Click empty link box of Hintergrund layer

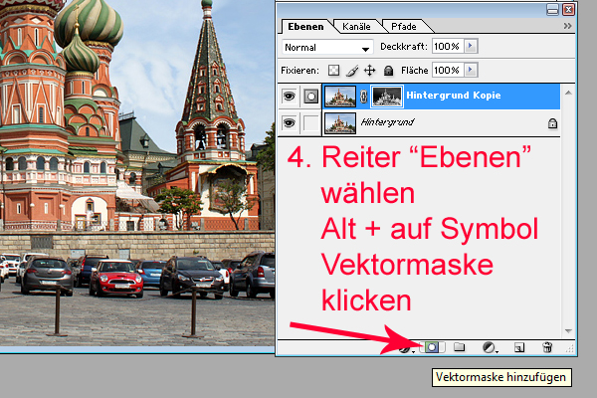coord(311,123)
